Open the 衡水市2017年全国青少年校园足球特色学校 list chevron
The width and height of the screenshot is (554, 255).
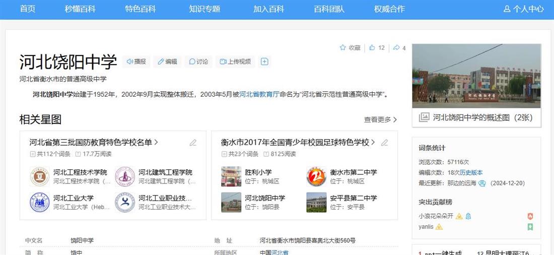[373, 143]
